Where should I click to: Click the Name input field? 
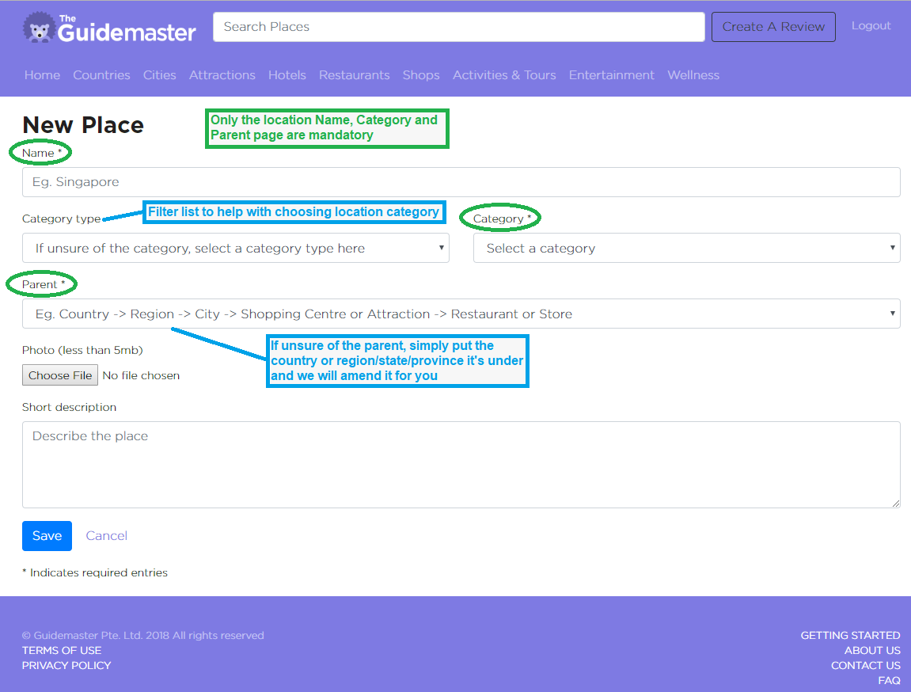[461, 182]
